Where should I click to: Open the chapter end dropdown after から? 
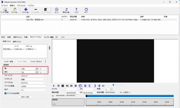point(89,89)
